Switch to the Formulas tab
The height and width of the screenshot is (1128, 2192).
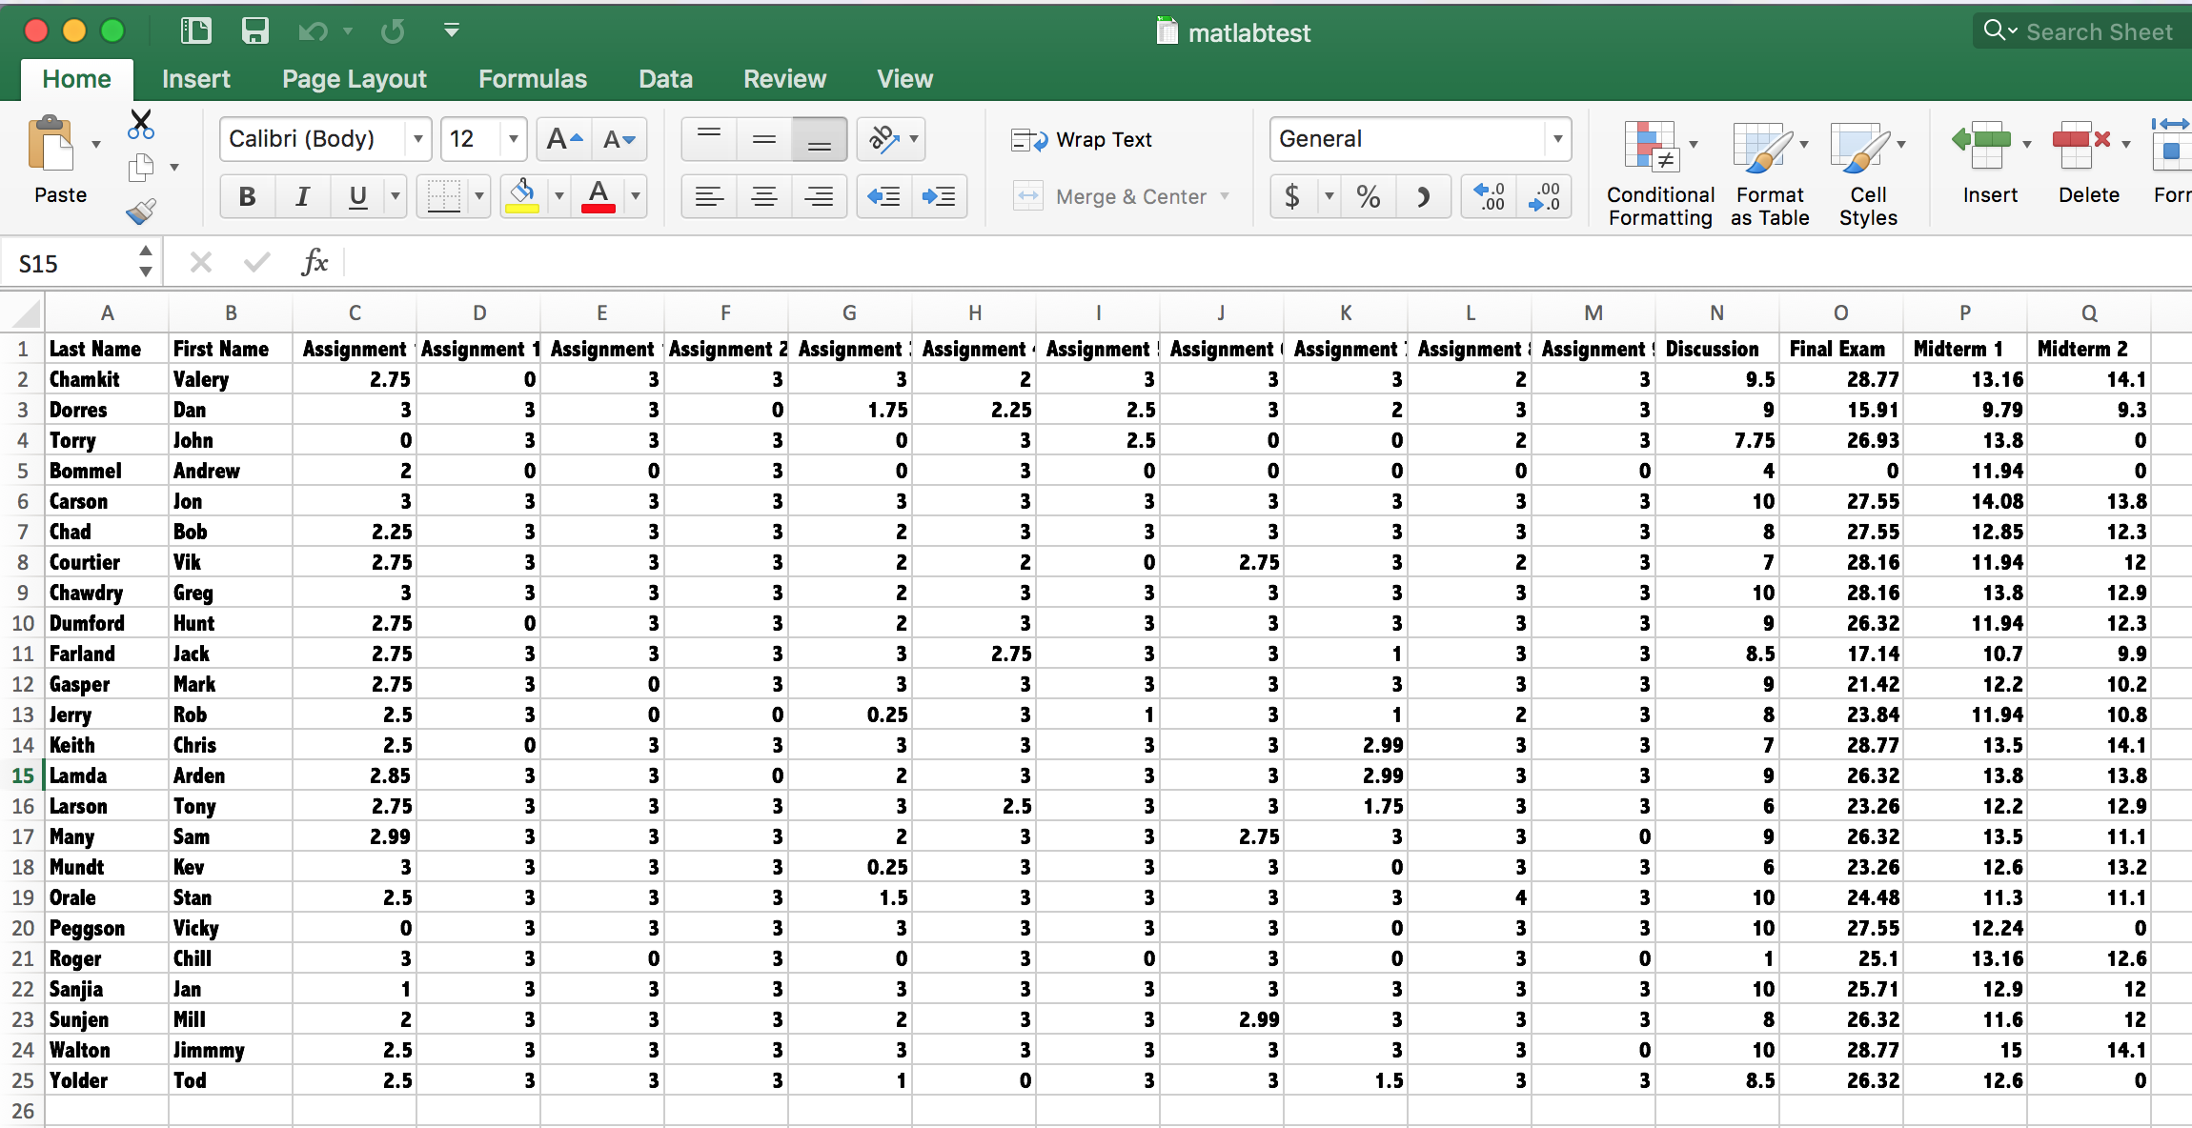532,79
